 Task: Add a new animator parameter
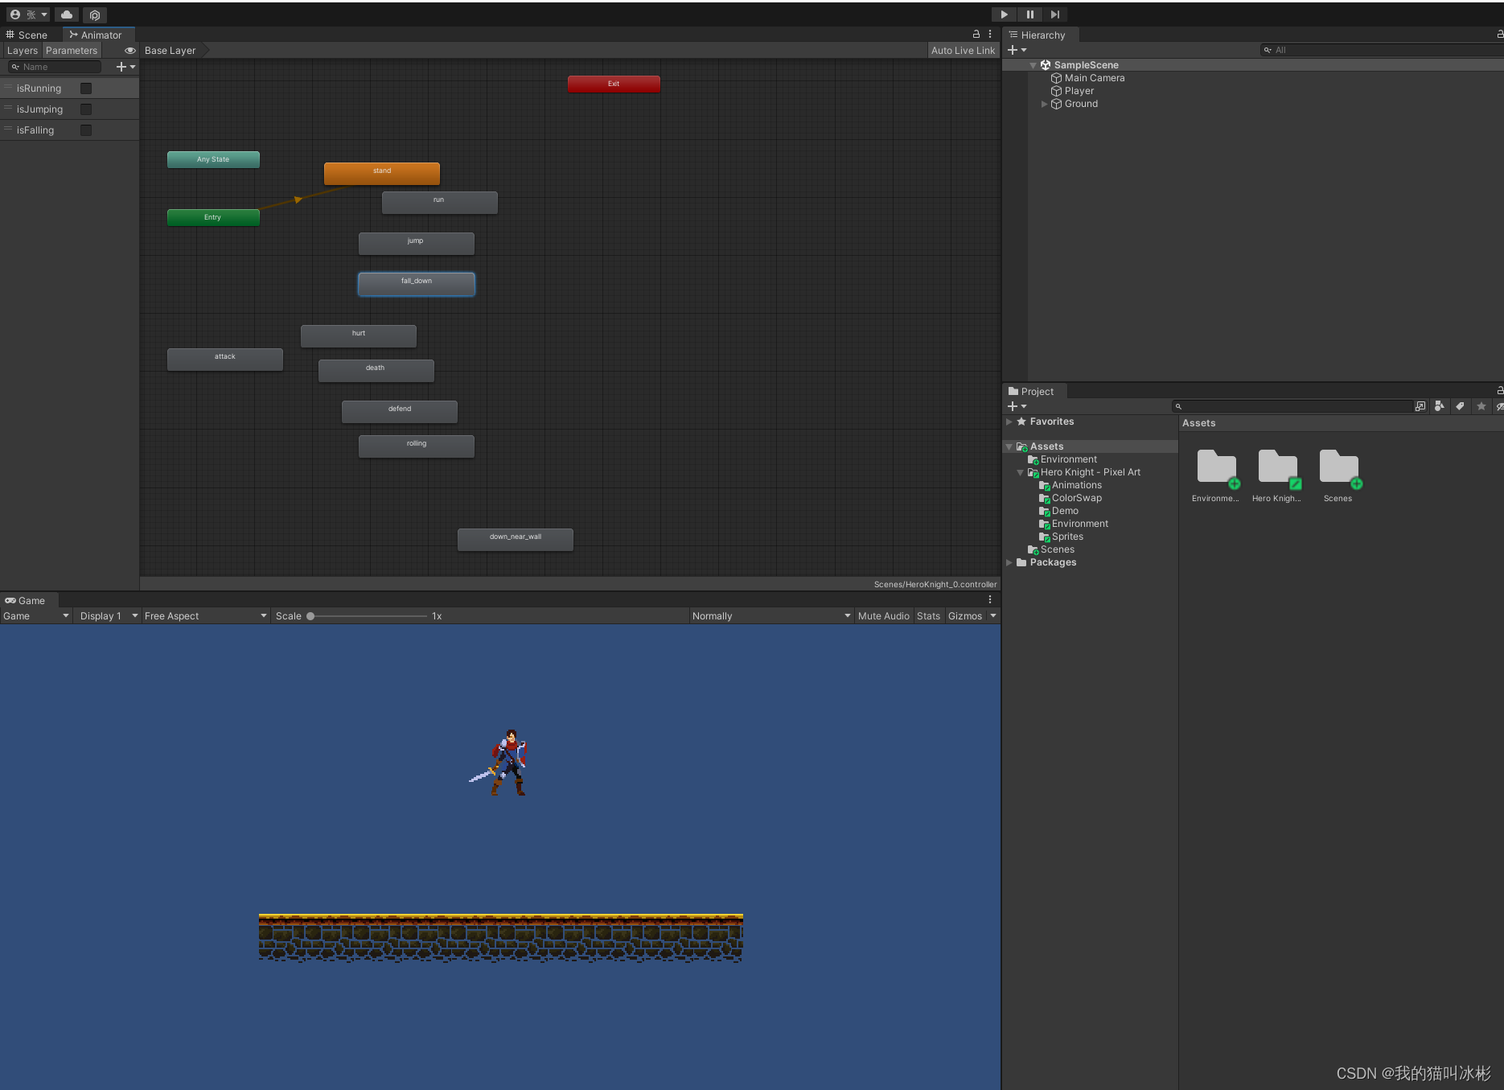point(125,67)
